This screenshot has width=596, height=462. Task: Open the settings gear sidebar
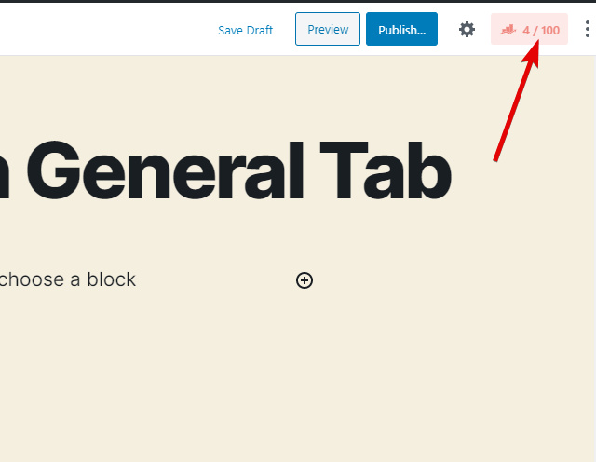pos(467,30)
